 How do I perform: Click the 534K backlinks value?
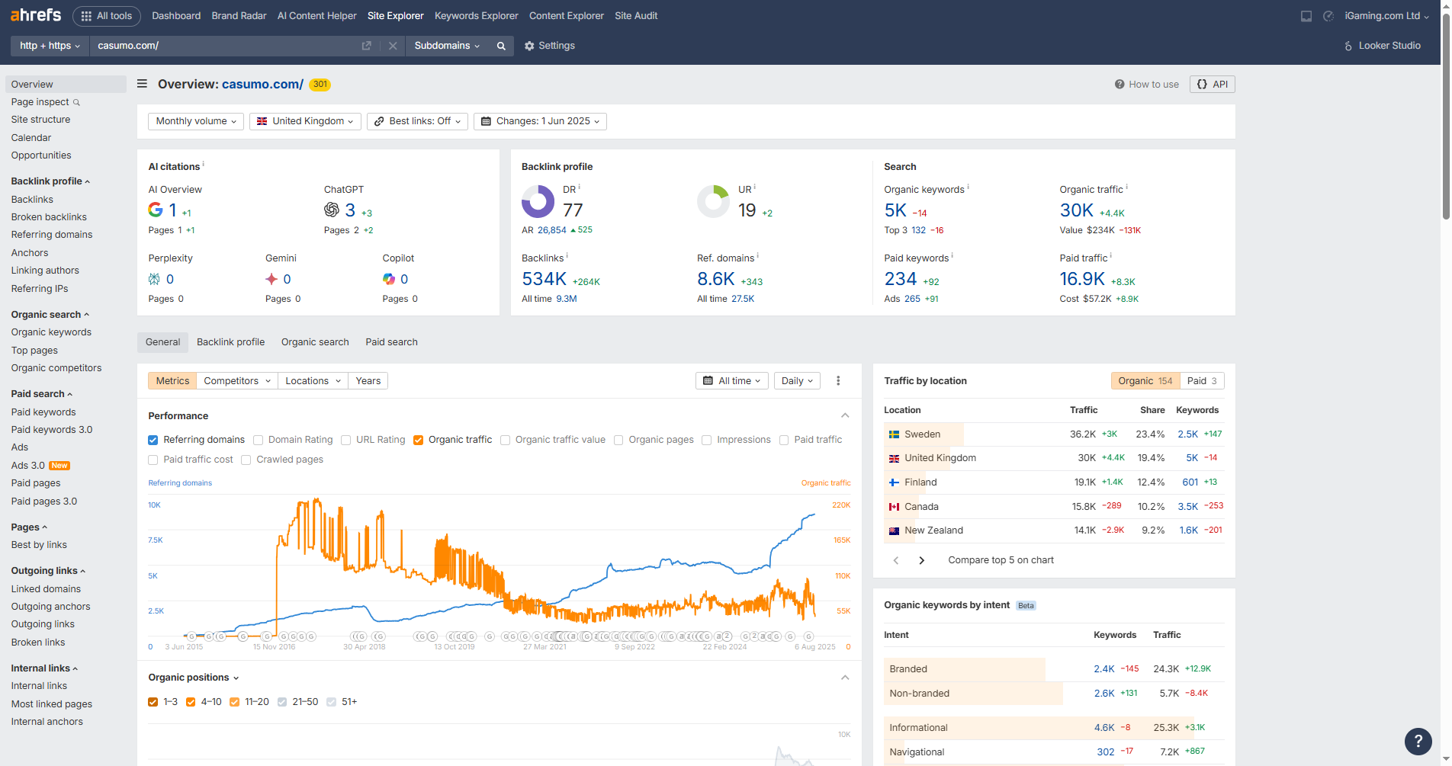click(x=544, y=280)
